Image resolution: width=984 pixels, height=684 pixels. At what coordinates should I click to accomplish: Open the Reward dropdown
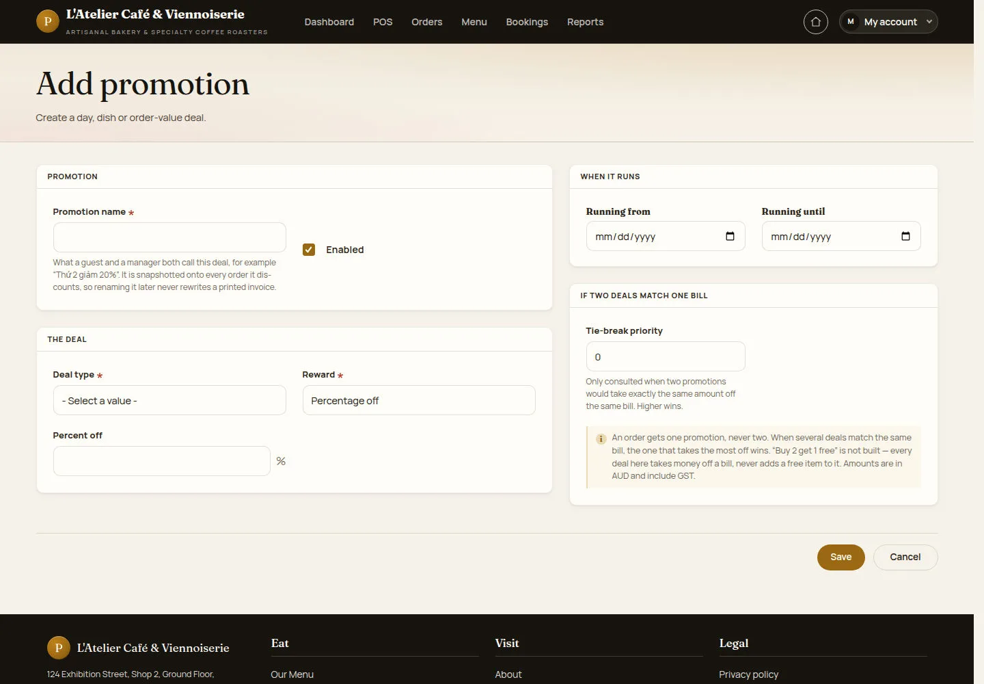click(x=419, y=400)
